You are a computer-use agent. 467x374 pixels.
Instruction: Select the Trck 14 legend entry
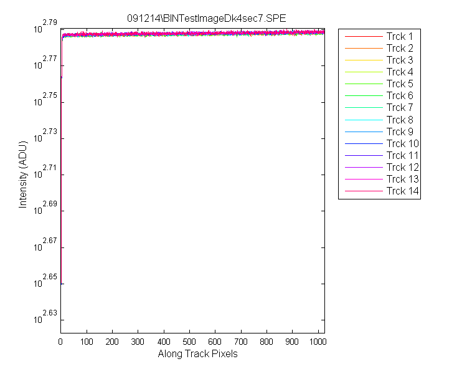382,191
